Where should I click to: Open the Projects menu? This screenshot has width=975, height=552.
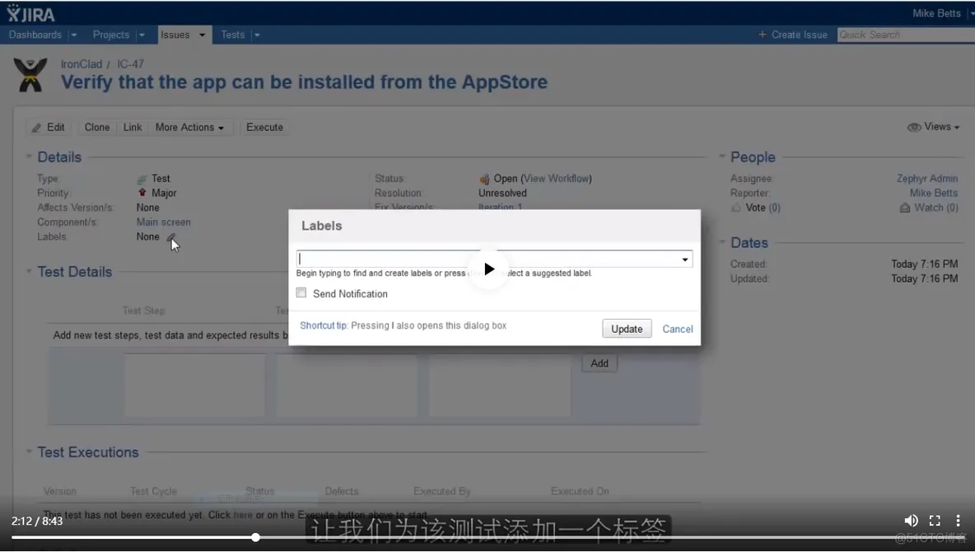110,35
